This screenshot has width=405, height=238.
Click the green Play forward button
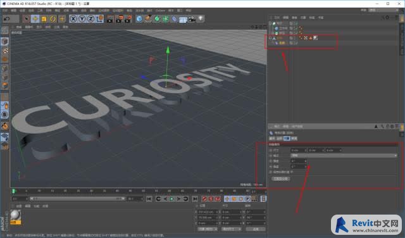tap(171, 199)
